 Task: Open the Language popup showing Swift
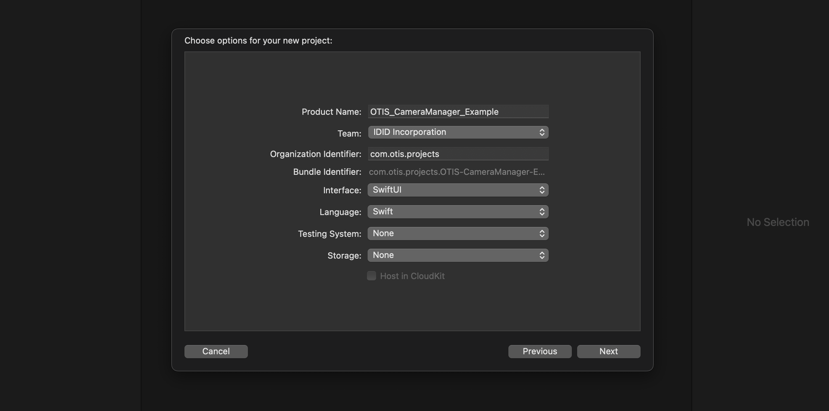click(458, 212)
